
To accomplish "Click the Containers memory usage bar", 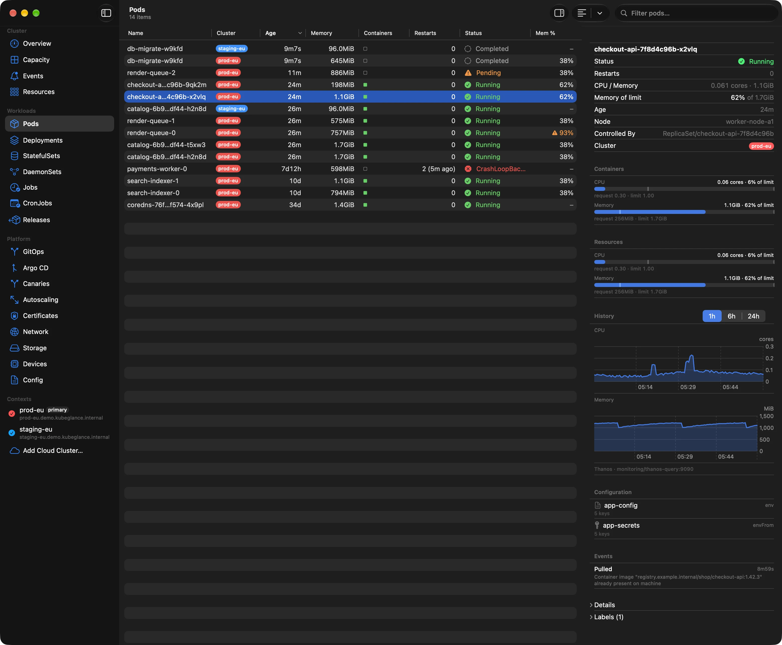I will coord(684,212).
